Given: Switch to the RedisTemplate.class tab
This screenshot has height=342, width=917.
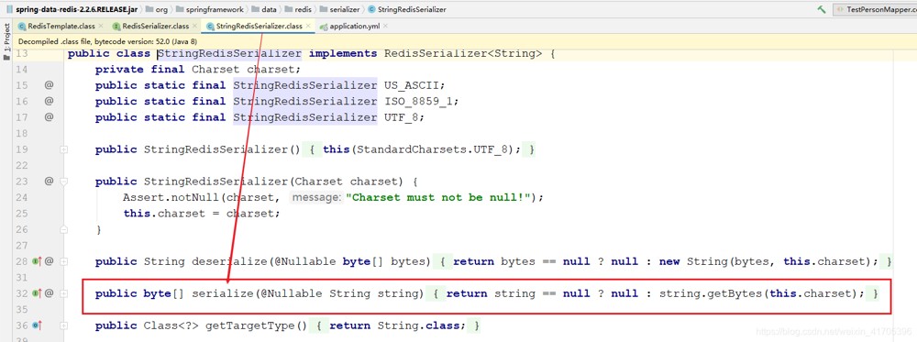Looking at the screenshot, I should pyautogui.click(x=57, y=27).
